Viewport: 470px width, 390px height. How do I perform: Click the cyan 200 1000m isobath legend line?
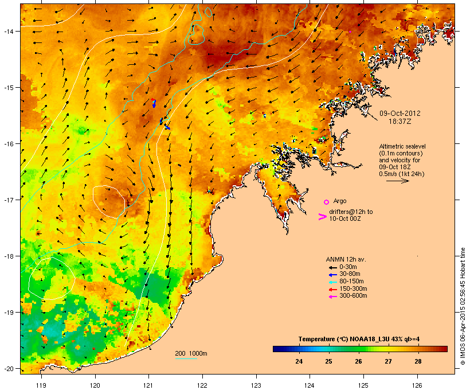coord(186,358)
